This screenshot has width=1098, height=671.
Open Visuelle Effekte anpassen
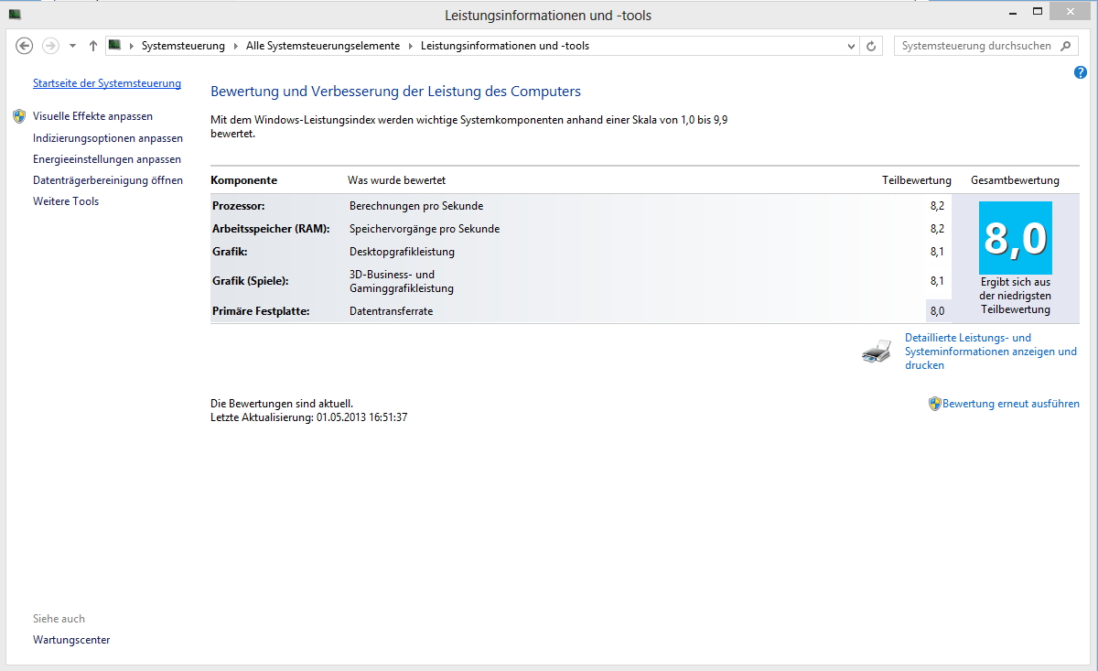point(93,116)
